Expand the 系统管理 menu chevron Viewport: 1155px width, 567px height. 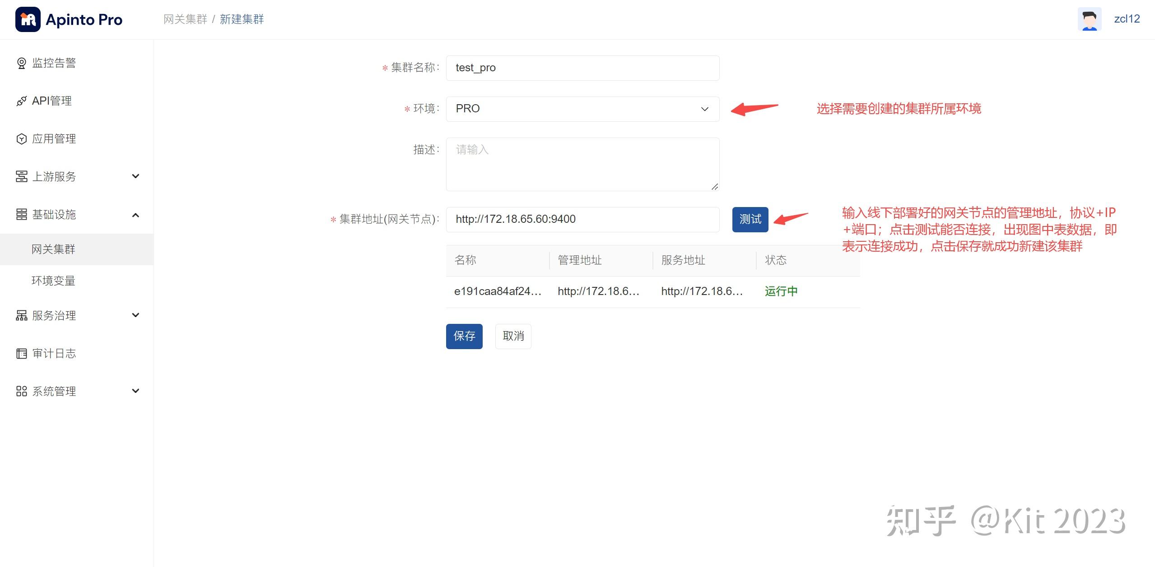click(x=135, y=391)
